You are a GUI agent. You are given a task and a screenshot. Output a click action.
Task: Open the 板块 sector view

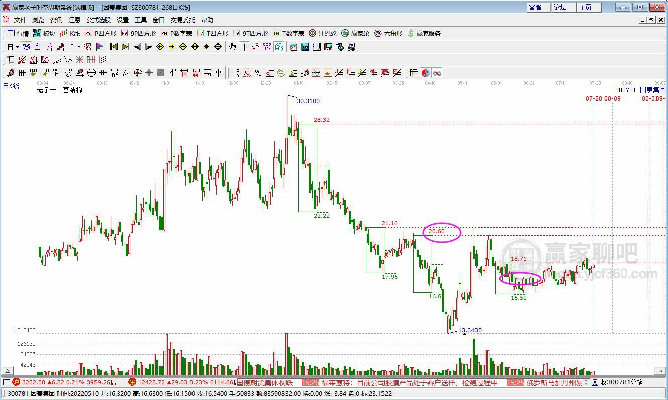click(x=44, y=33)
